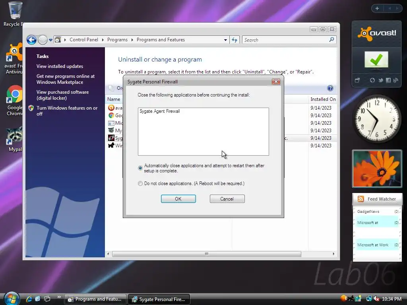
Task: Click the Forward arrow in Programs and Features
Action: tap(43, 40)
